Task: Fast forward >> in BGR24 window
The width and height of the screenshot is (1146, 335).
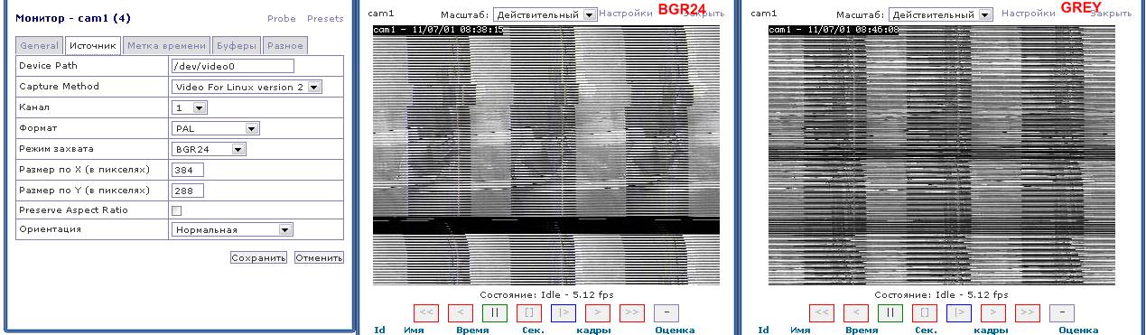Action: click(x=632, y=313)
